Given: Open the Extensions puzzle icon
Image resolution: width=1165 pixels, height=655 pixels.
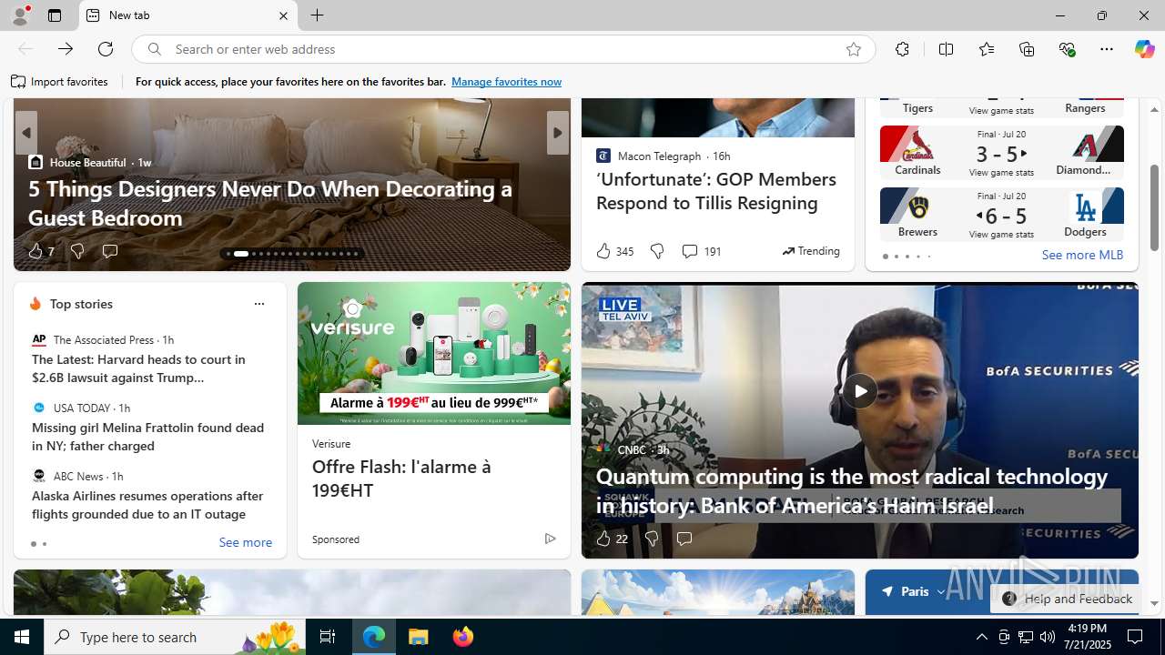Looking at the screenshot, I should click(902, 49).
